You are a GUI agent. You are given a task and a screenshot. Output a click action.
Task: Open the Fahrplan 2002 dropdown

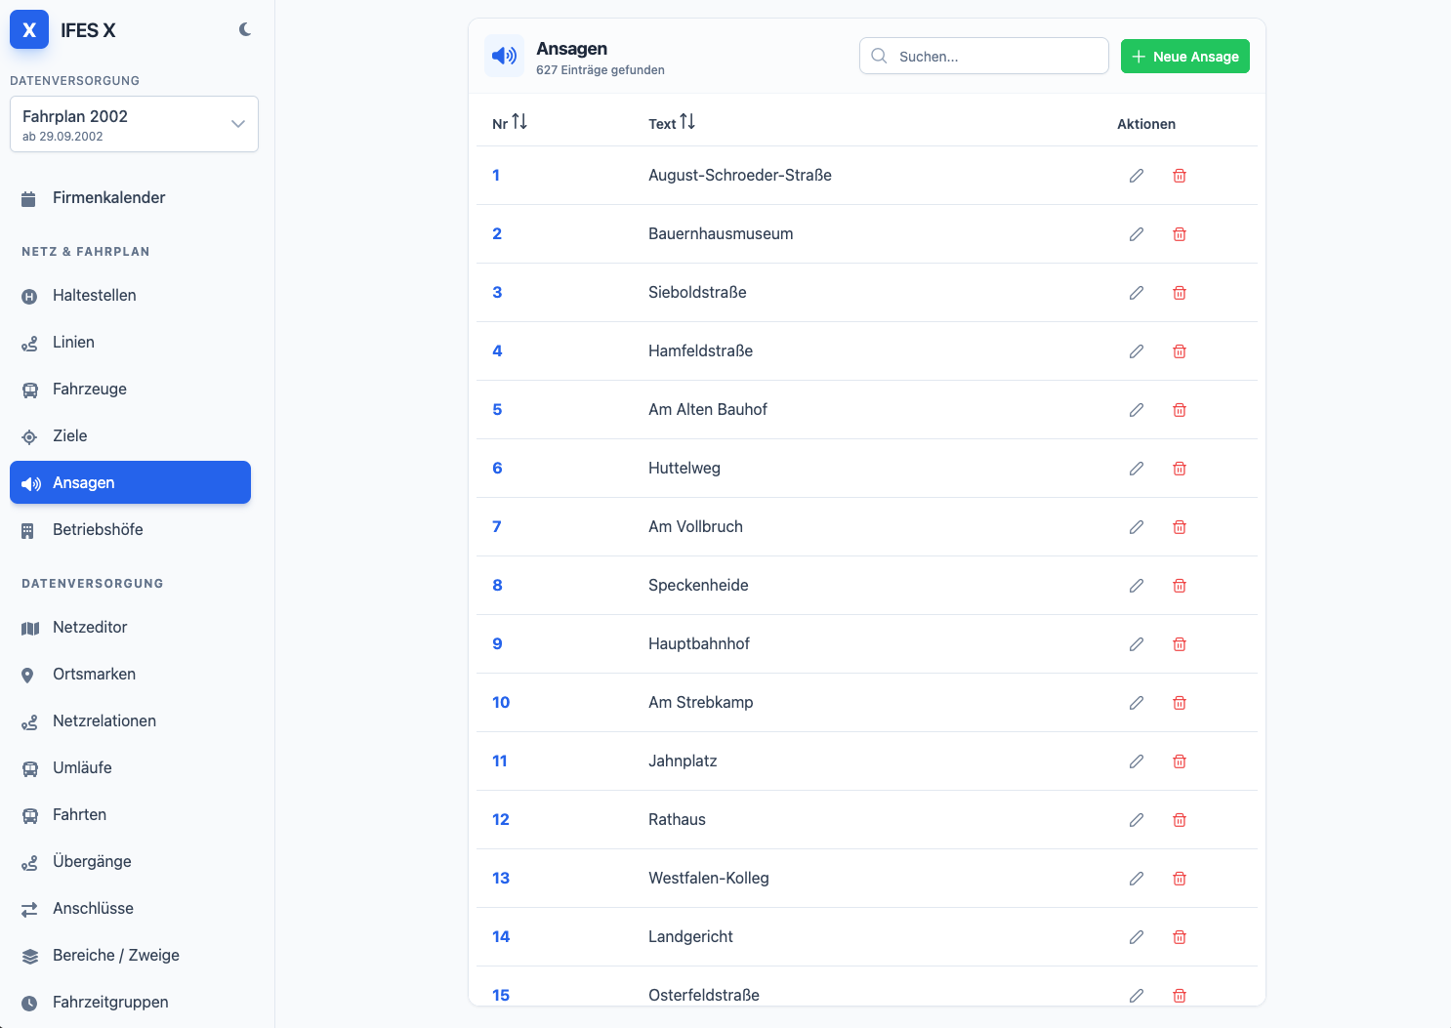[x=134, y=124]
